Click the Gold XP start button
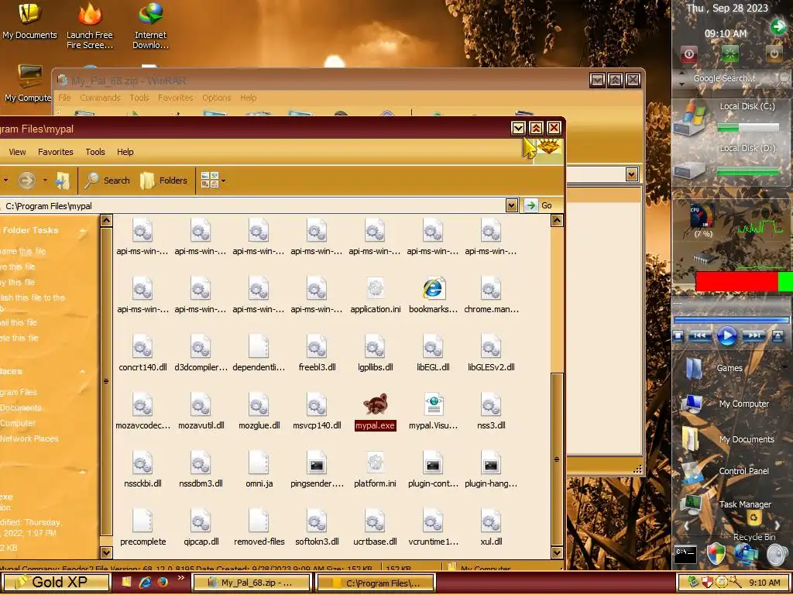Image resolution: width=793 pixels, height=595 pixels. coord(56,583)
